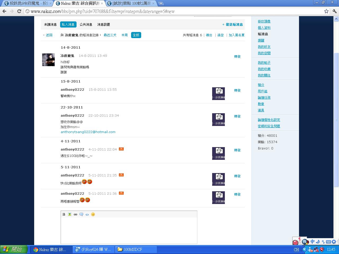The width and height of the screenshot is (339, 254).
Task: Open 我的帖子 in sidebar
Action: (264, 62)
